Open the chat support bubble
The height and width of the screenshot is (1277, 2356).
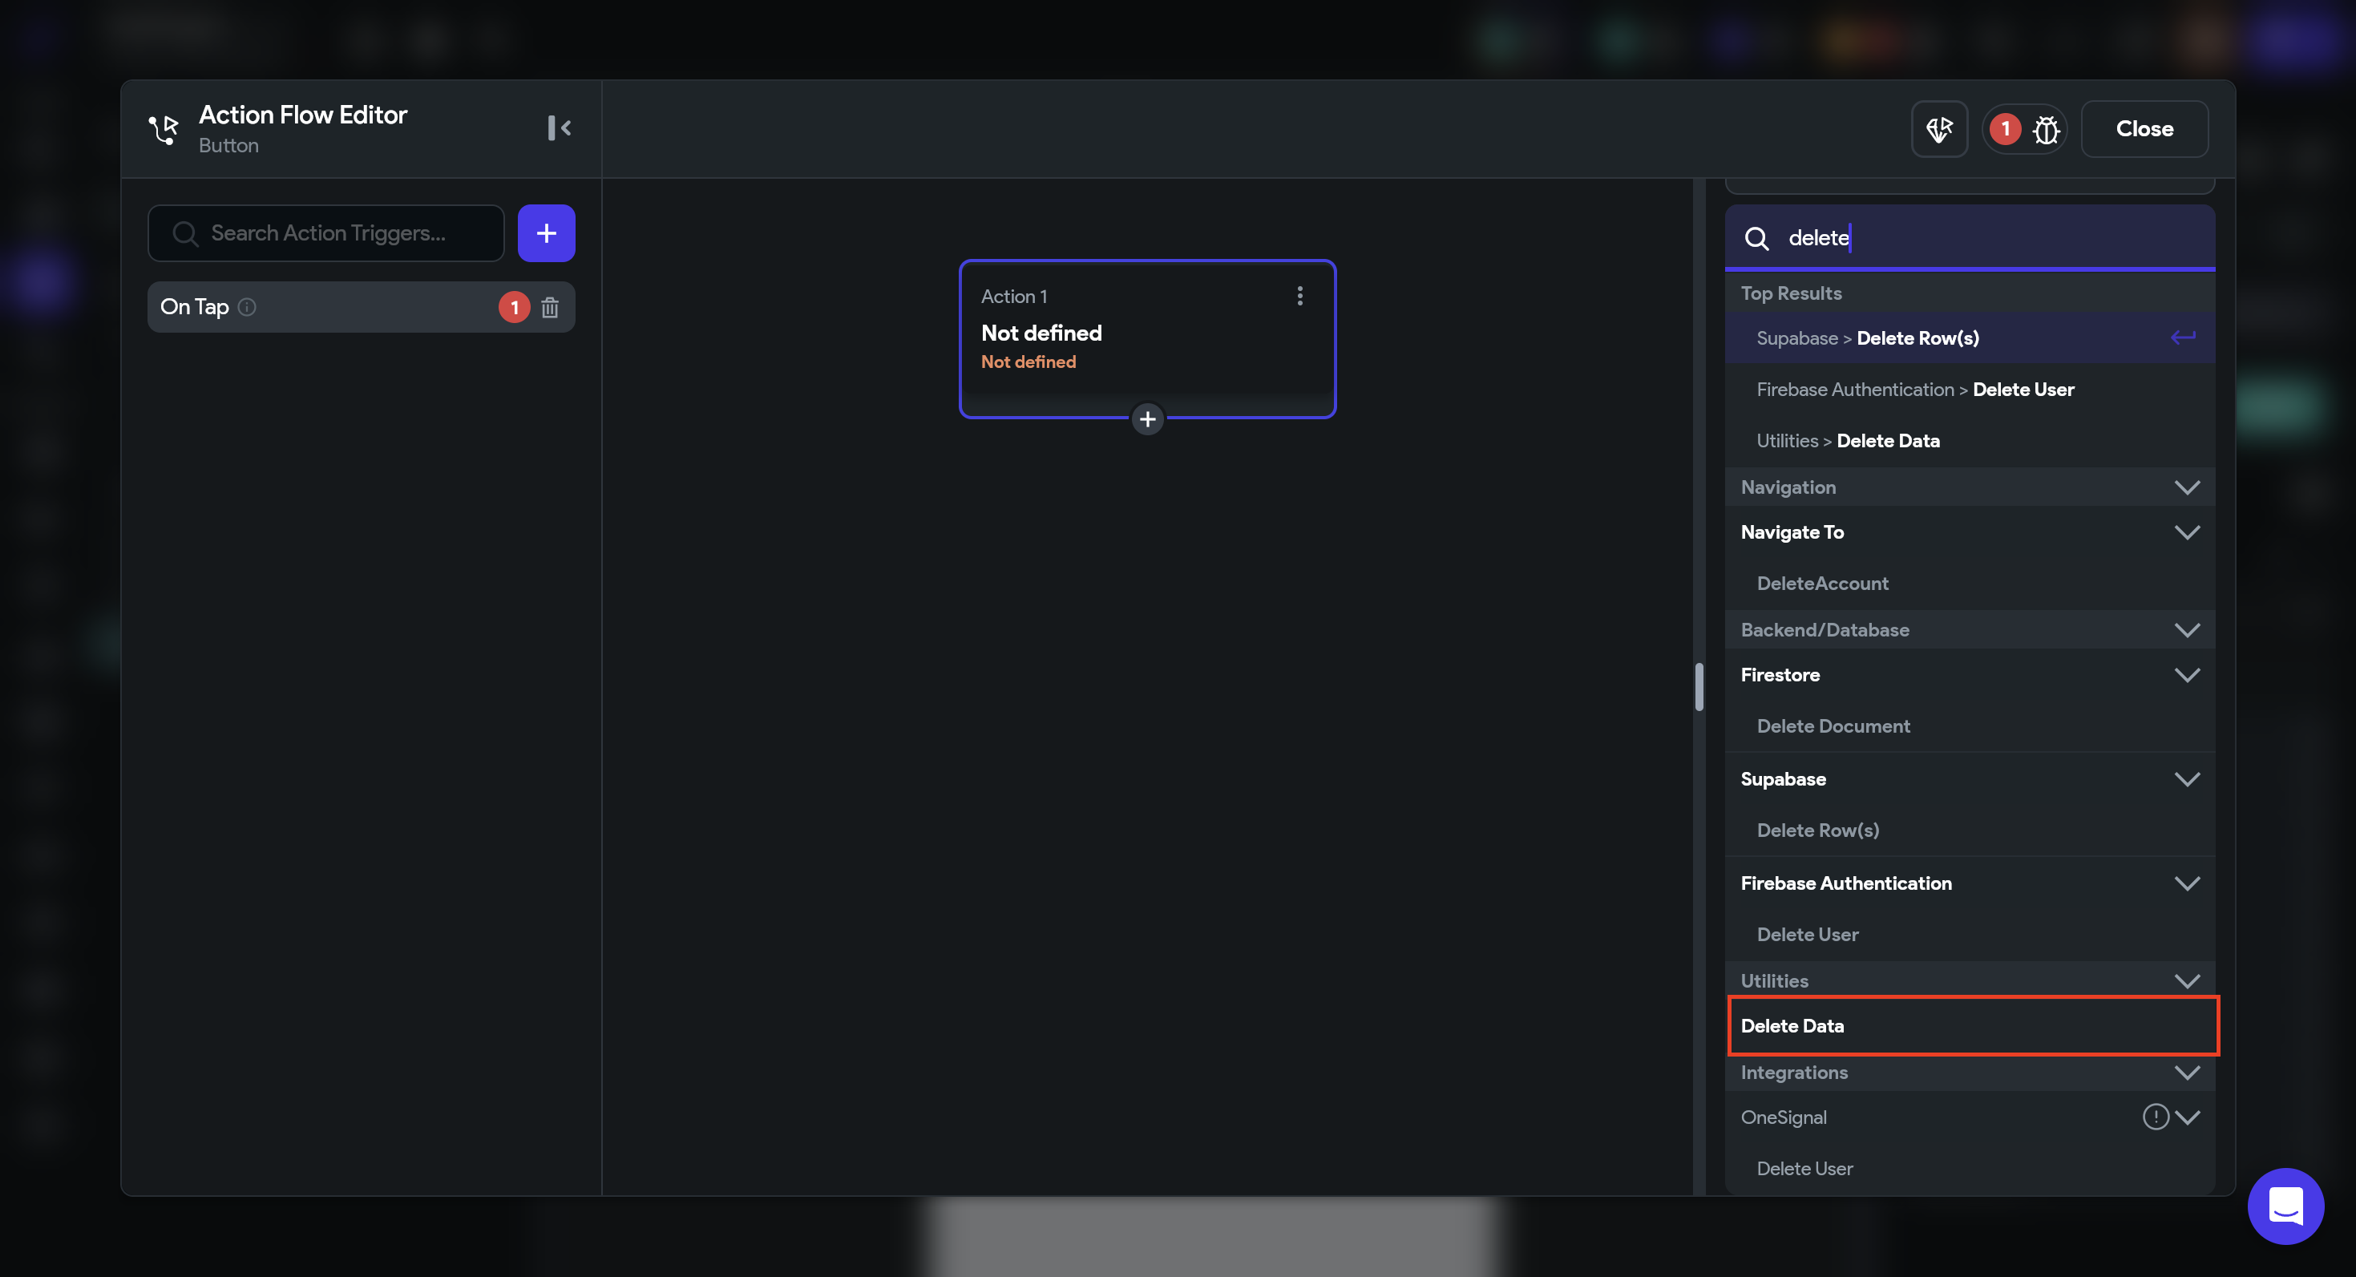pyautogui.click(x=2285, y=1206)
